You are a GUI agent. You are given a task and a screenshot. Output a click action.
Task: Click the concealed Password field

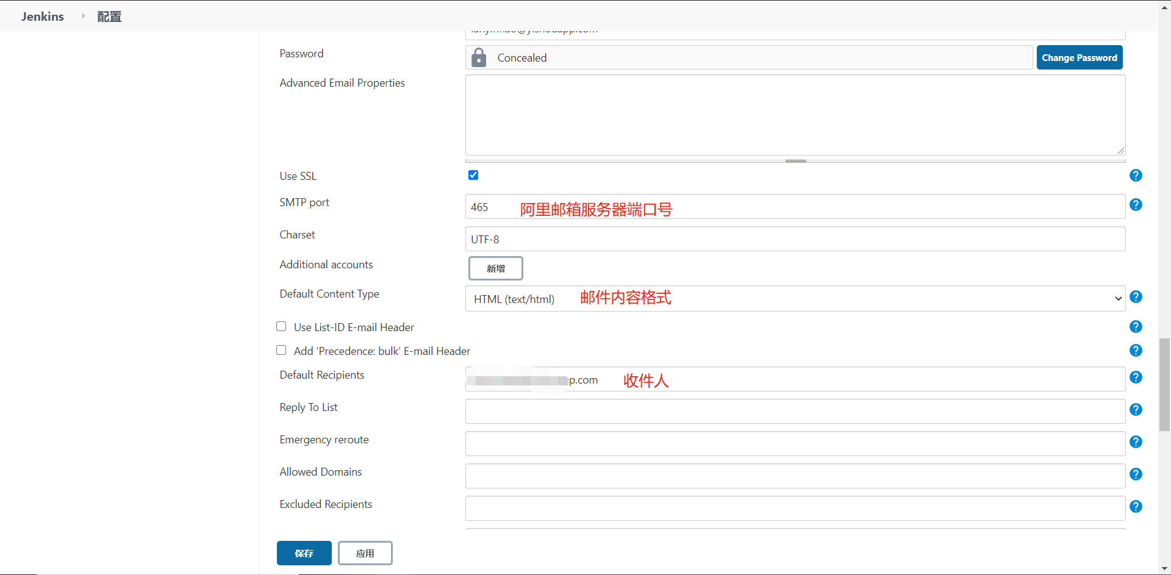[749, 57]
